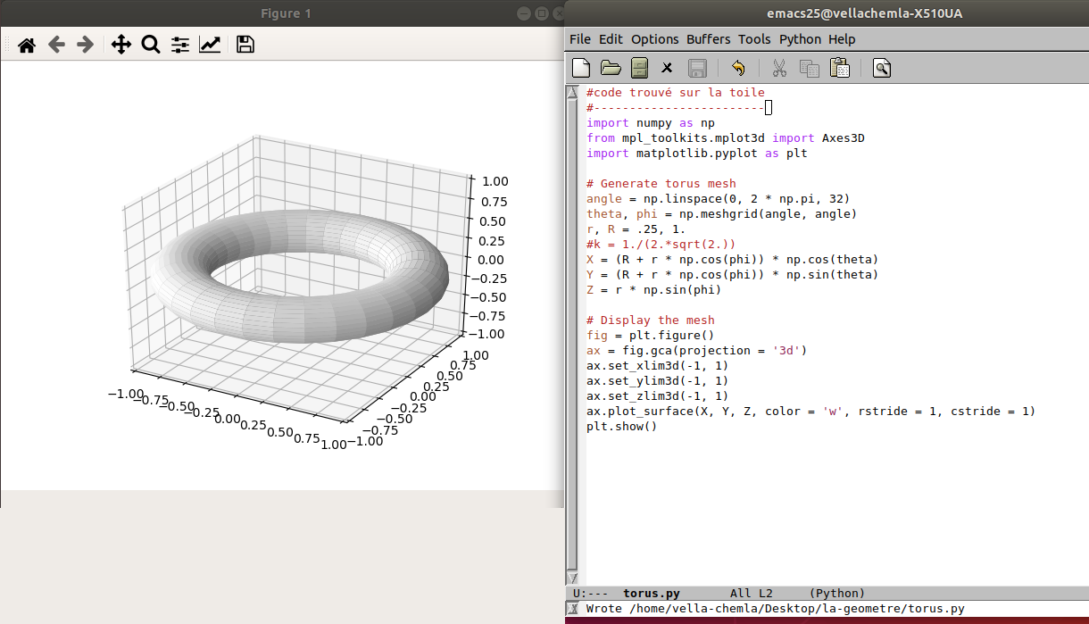Activate the Pan axes tool in Figure 1
Screen dimensions: 1089x624
pos(121,45)
